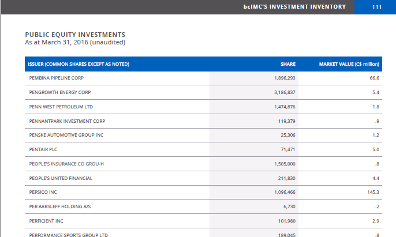Click the page number 111 box
Viewport: 396px width, 237px height.
click(377, 7)
